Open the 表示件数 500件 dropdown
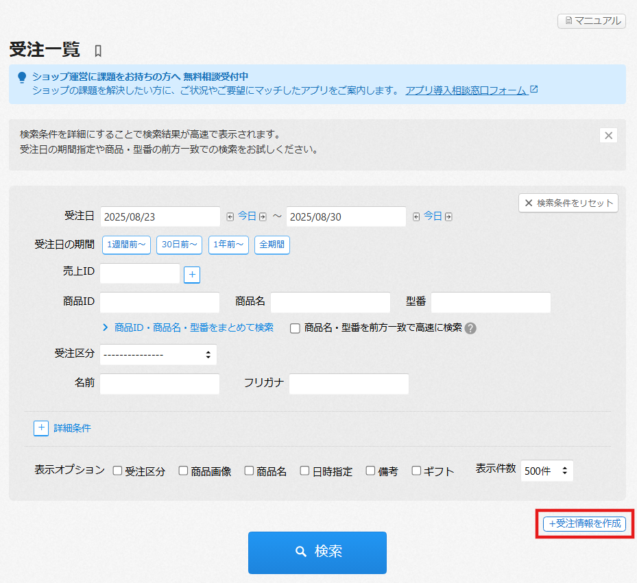The height and width of the screenshot is (583, 637). click(546, 471)
